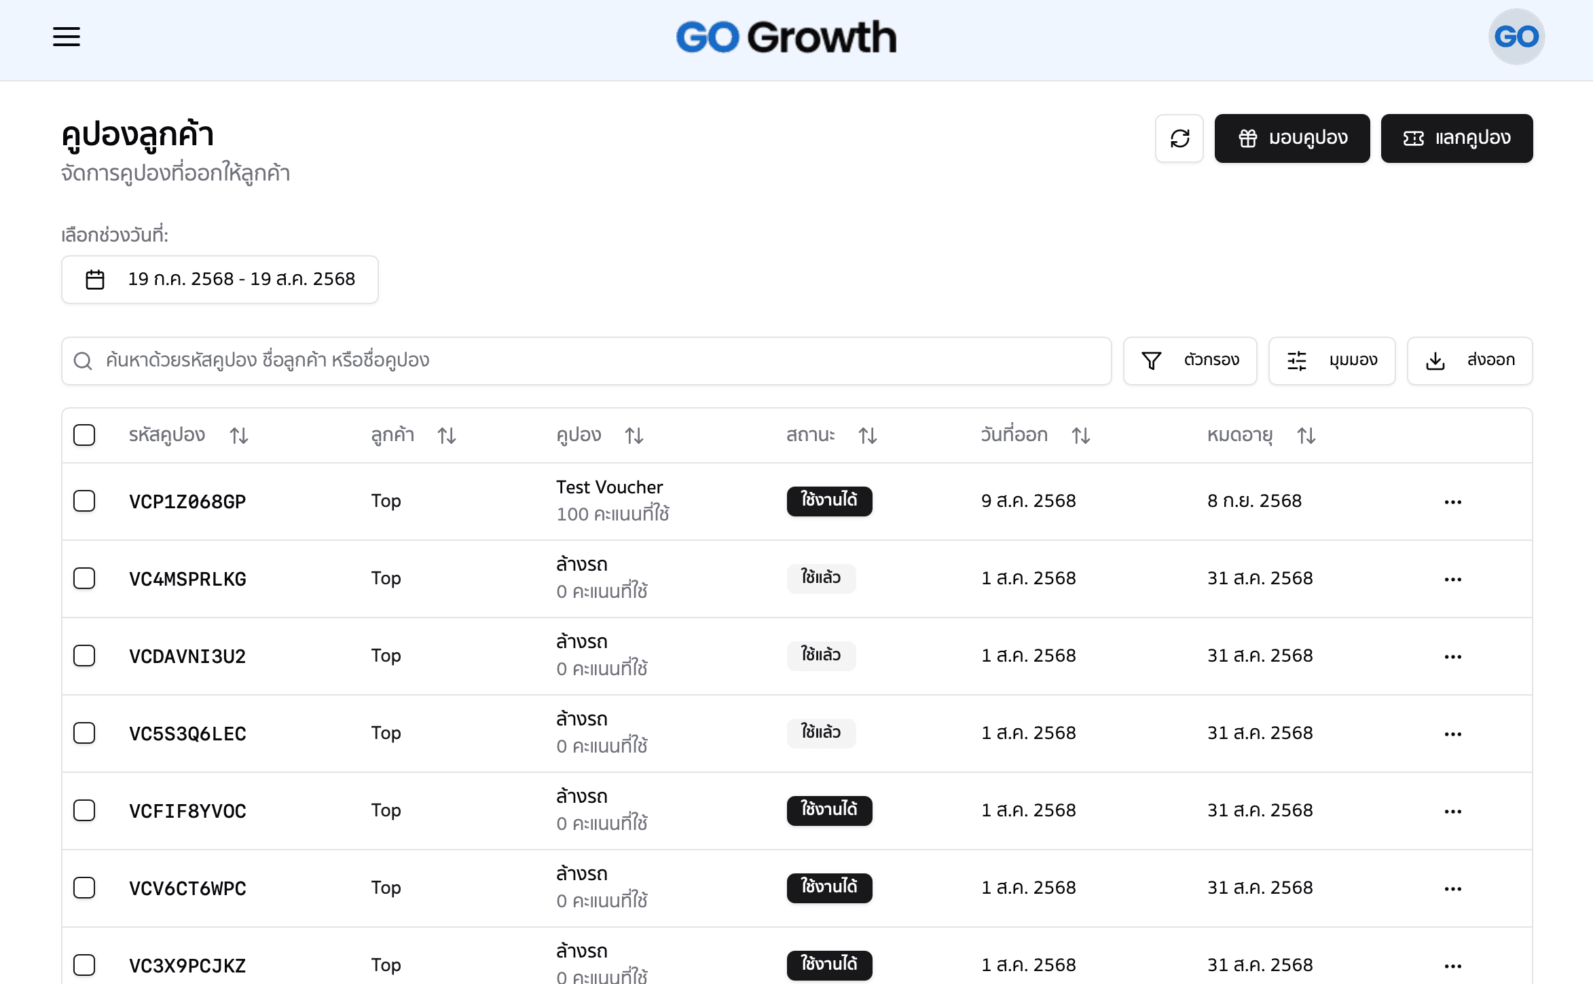Click the refresh coupons icon button
This screenshot has height=984, width=1593.
1179,138
